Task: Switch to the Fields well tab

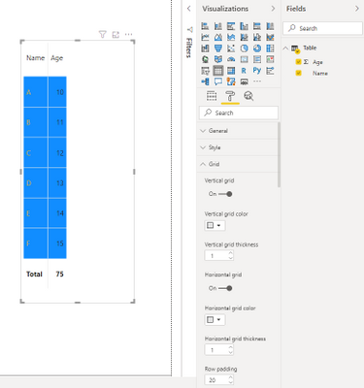Action: coord(212,96)
